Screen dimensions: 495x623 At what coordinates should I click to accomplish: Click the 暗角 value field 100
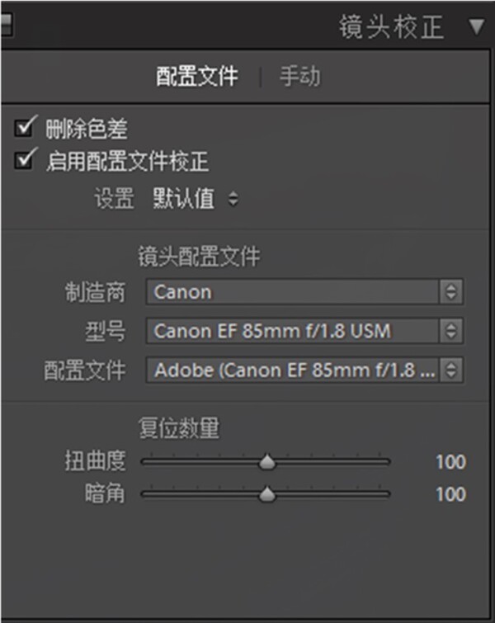[x=450, y=494]
